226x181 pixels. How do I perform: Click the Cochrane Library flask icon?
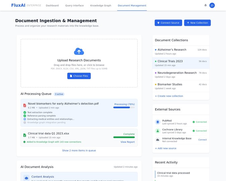(x=158, y=131)
